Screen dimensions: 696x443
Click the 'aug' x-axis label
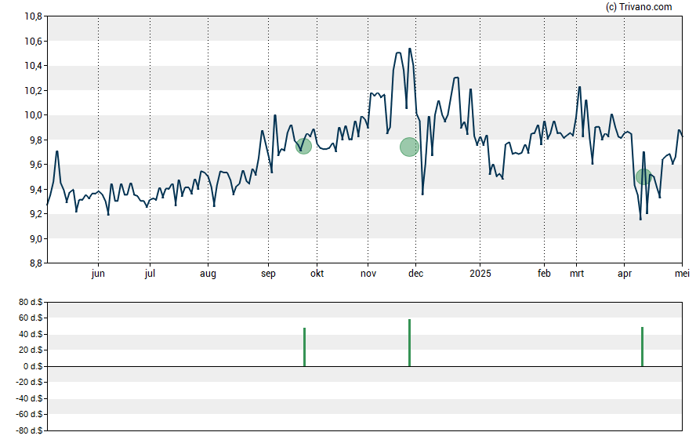[208, 274]
